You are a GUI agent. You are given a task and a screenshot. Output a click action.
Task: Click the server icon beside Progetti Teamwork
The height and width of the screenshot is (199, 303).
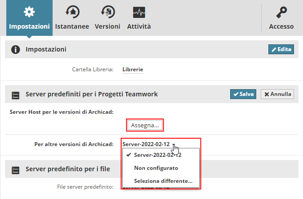[x=15, y=95]
